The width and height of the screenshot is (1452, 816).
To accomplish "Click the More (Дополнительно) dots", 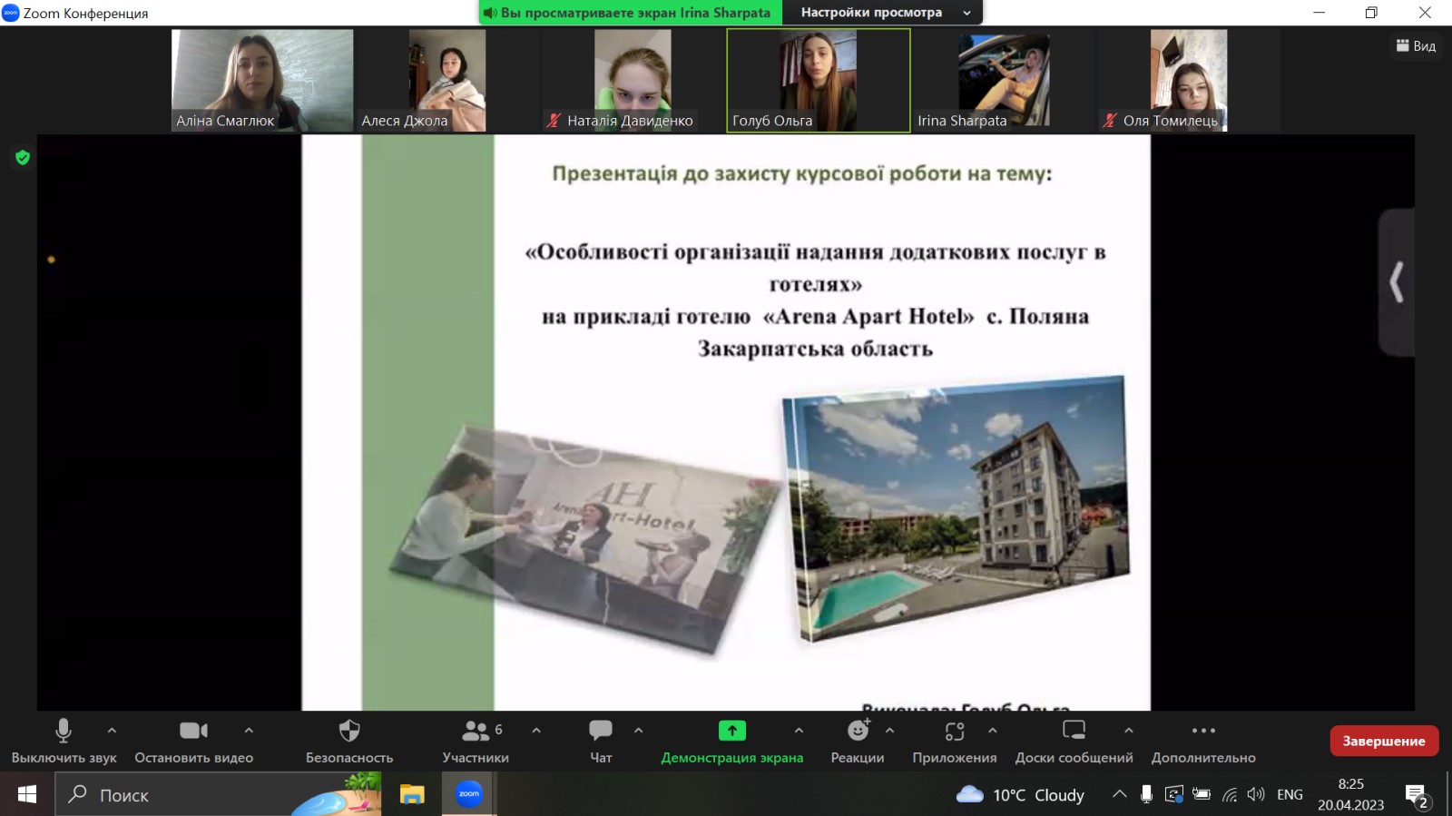I will pos(1203,732).
